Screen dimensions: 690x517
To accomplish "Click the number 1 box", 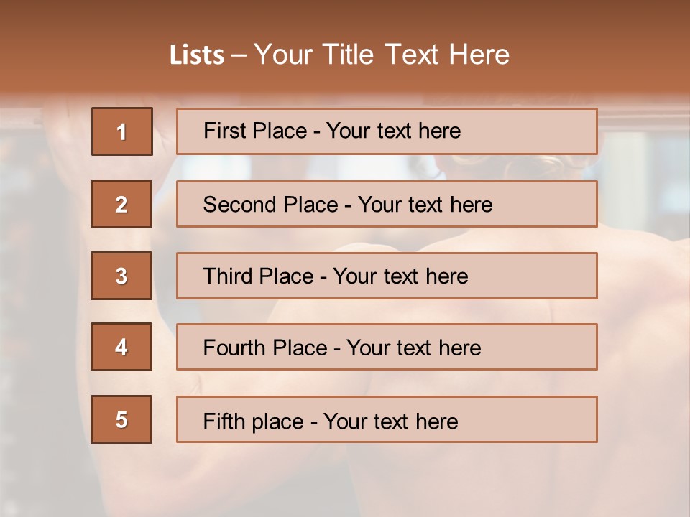I will 121,131.
